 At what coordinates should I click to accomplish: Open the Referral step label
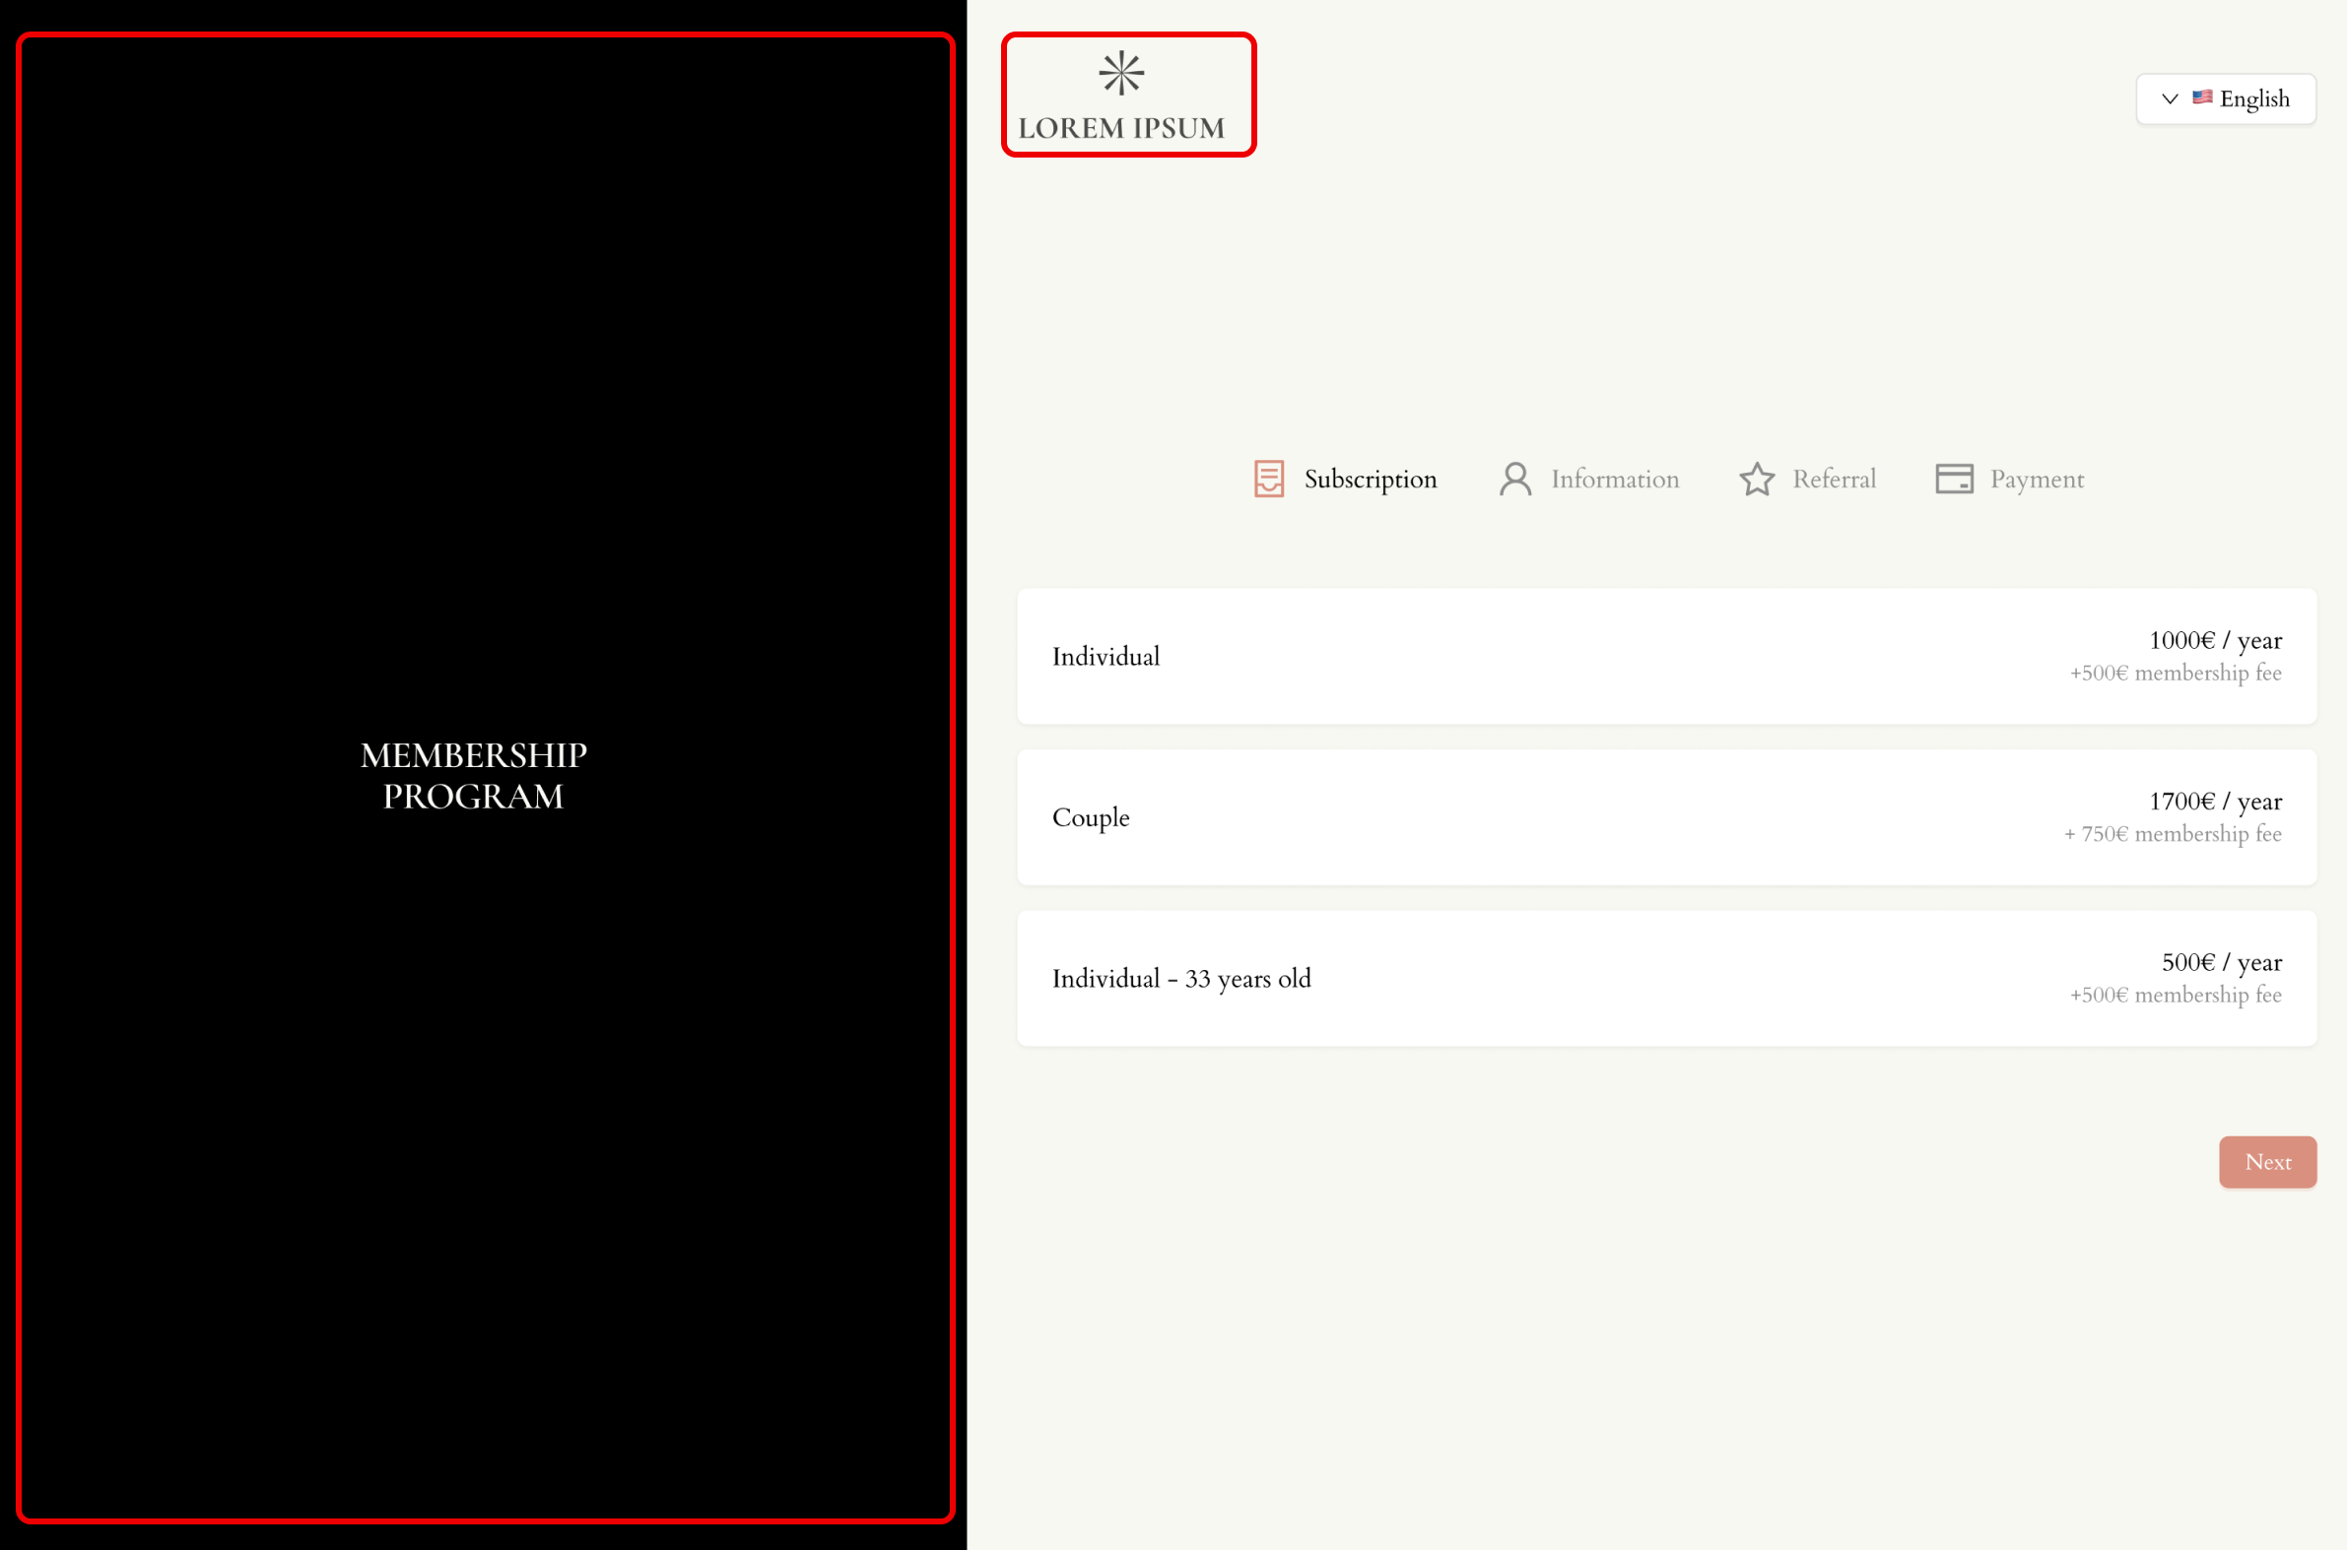tap(1834, 480)
